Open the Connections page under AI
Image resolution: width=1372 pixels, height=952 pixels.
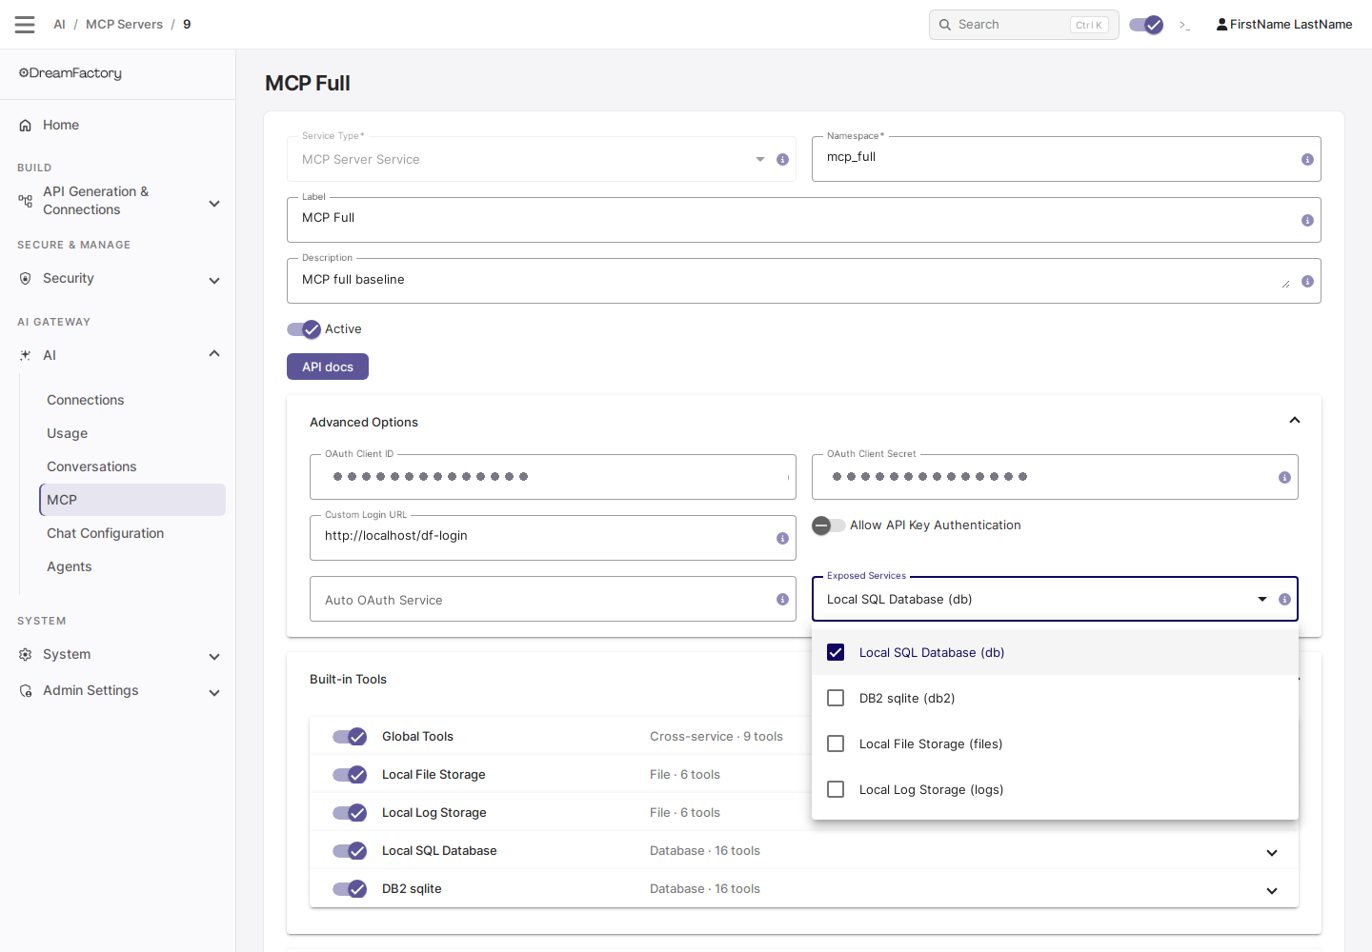coord(131,400)
